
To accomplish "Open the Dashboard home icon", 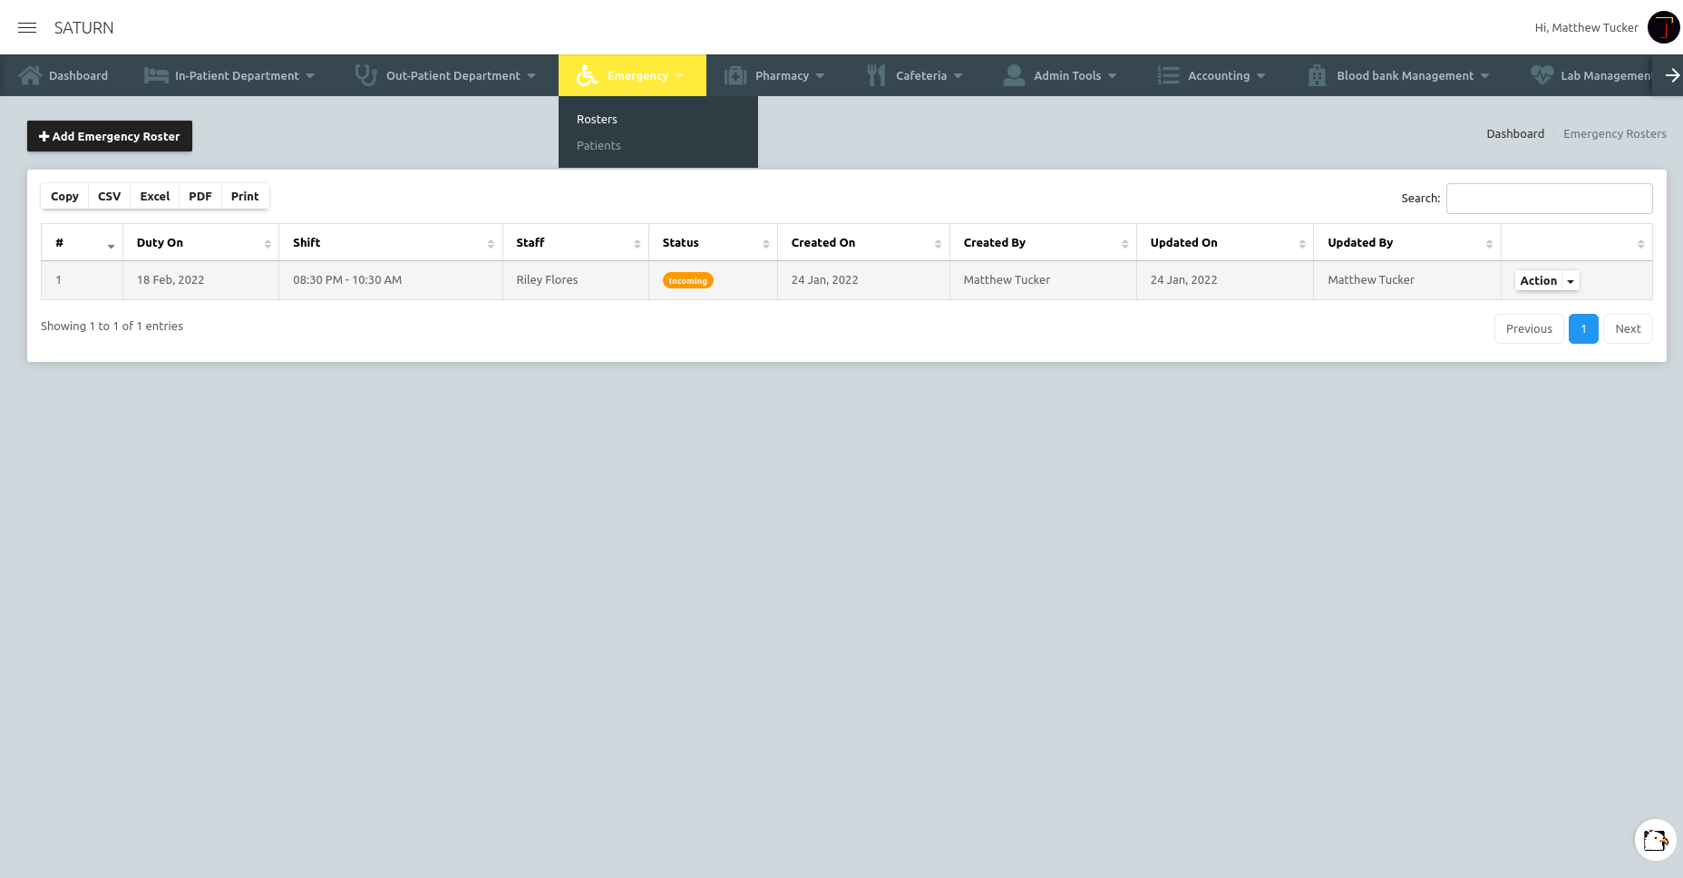I will click(32, 74).
